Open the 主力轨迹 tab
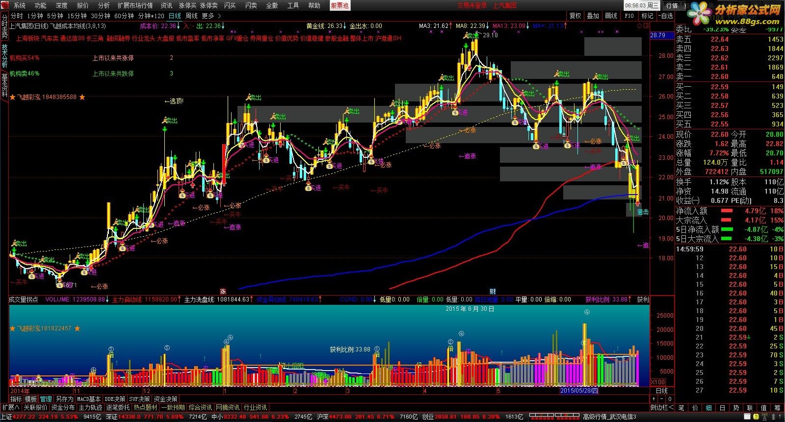This screenshot has width=785, height=422. (x=91, y=407)
